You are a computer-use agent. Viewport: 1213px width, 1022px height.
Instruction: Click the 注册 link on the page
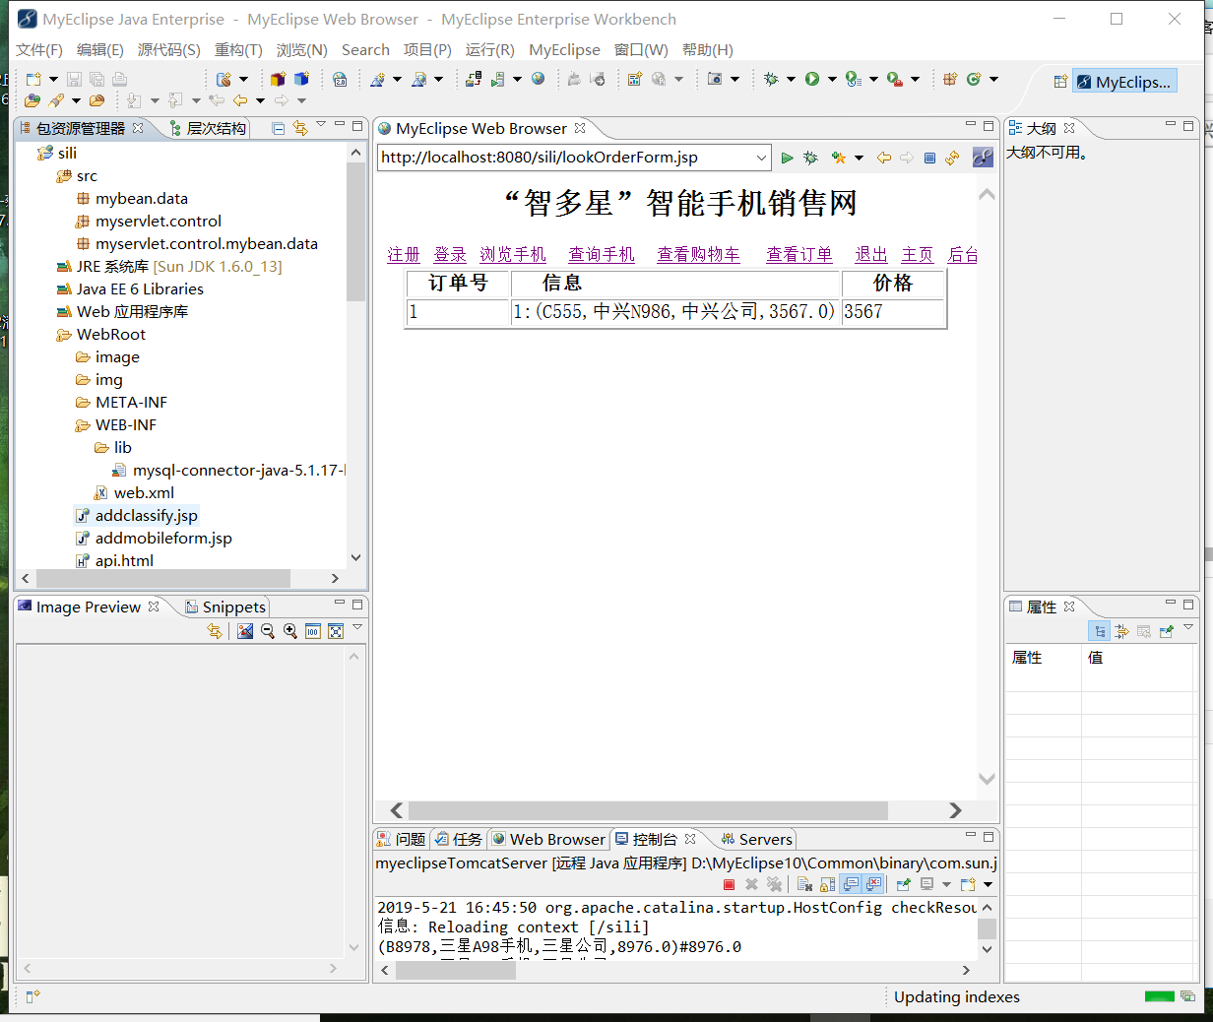[404, 254]
